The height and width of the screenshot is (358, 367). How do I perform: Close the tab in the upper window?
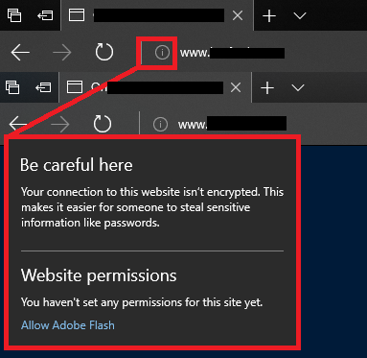tap(238, 15)
